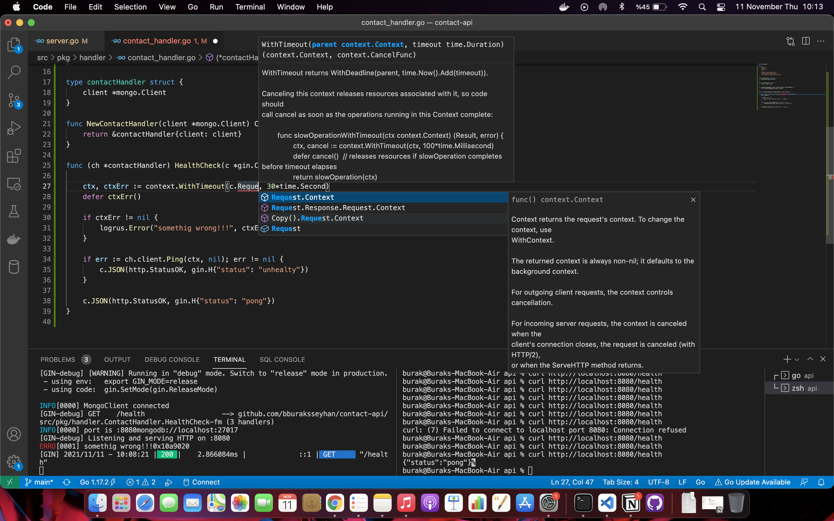834x521 pixels.
Task: Open the Run and Debug view
Action: click(x=14, y=128)
